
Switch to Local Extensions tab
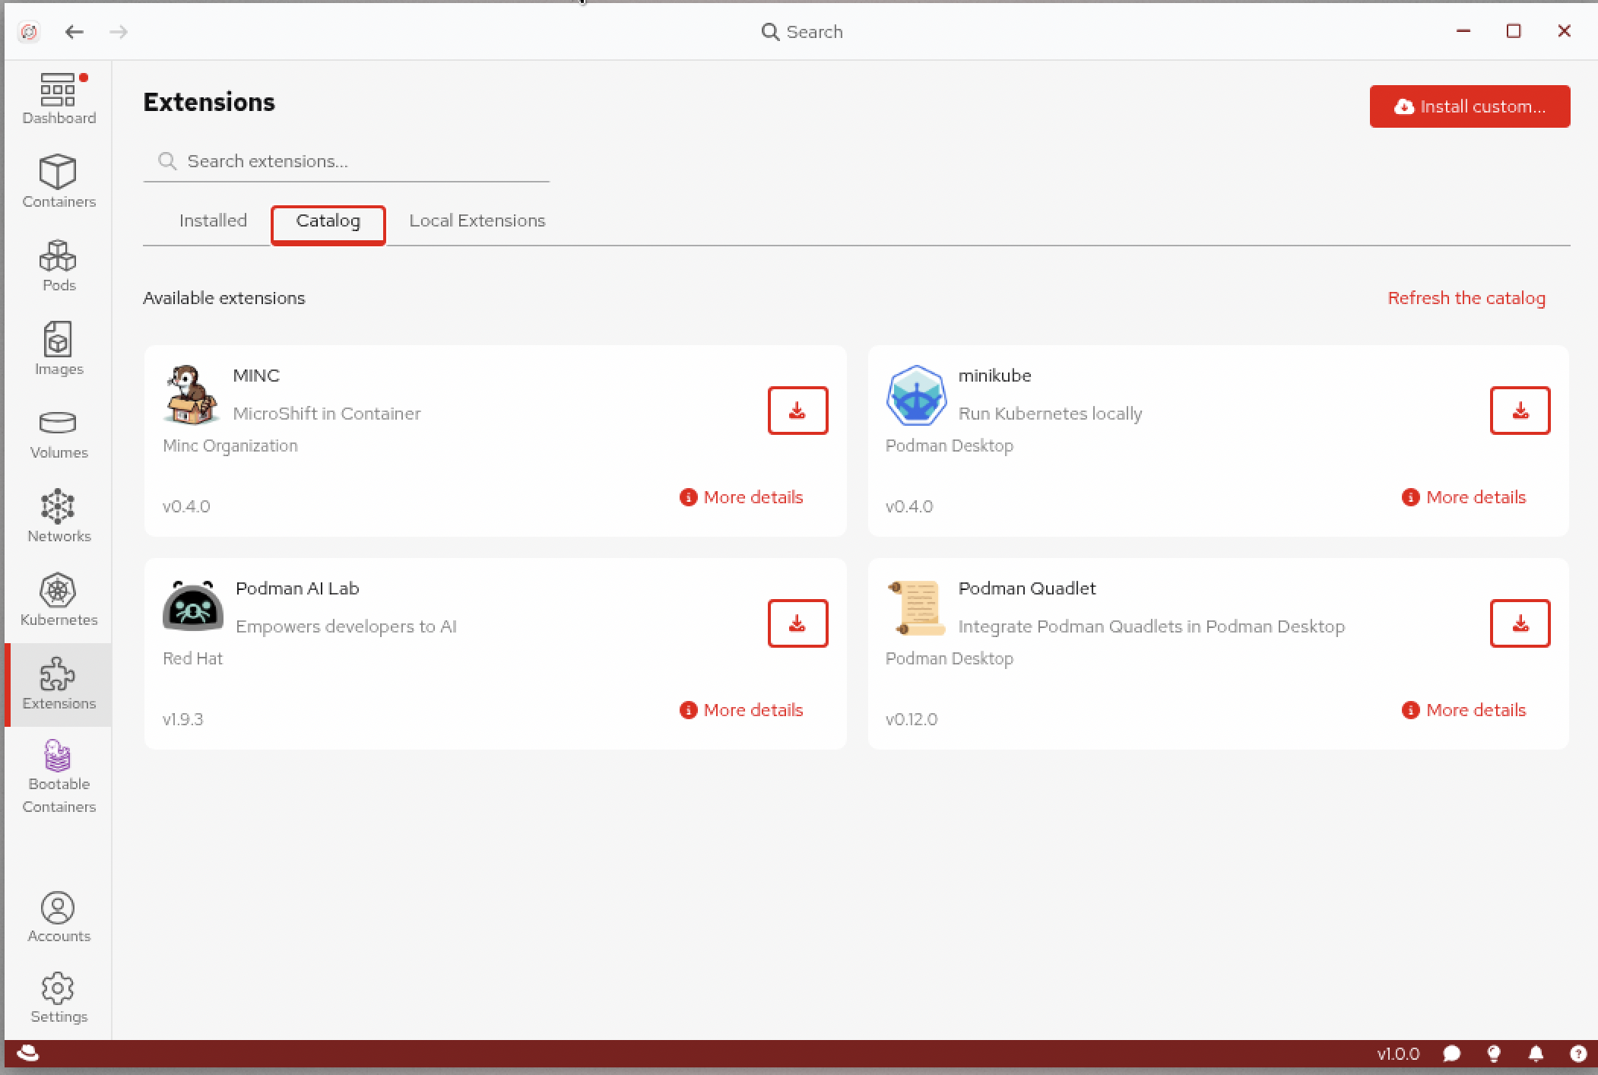pyautogui.click(x=477, y=220)
